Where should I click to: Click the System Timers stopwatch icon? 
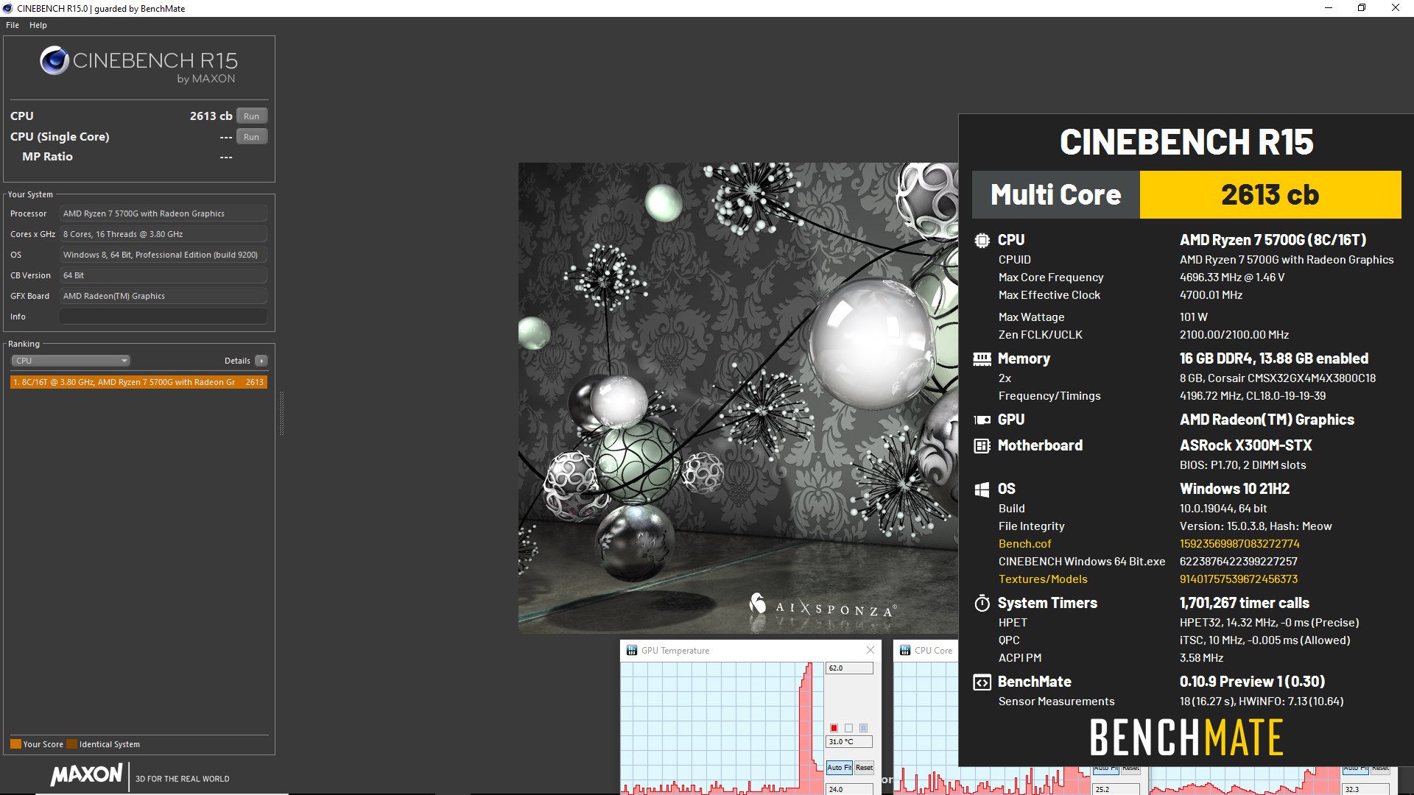(x=982, y=603)
